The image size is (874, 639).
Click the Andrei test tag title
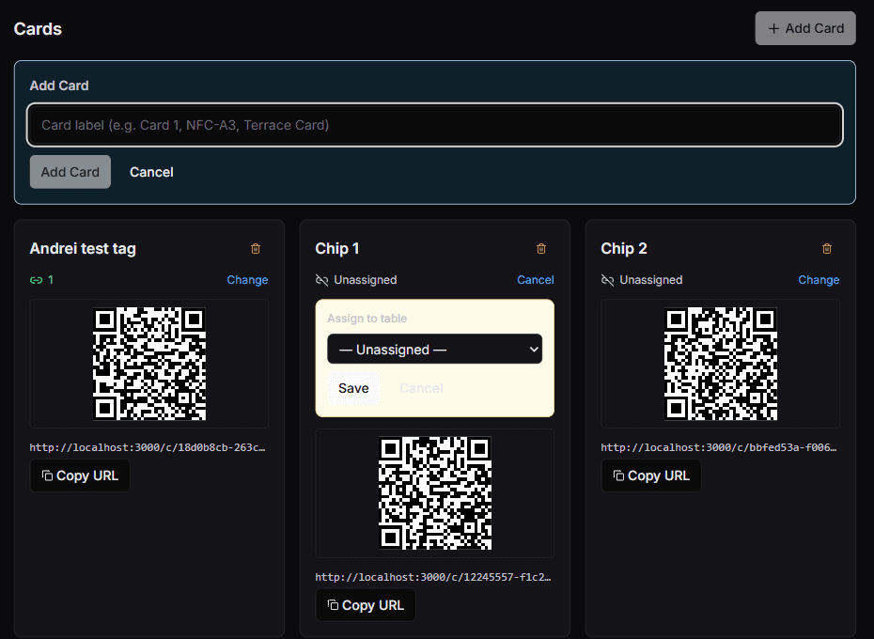(83, 249)
